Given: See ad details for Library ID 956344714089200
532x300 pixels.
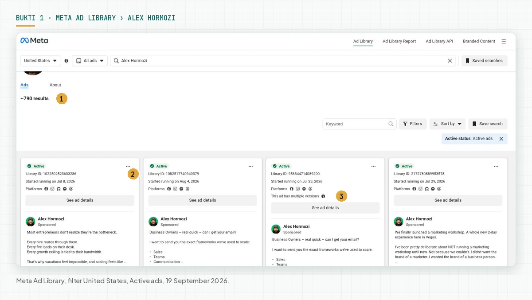Looking at the screenshot, I should [x=325, y=208].
